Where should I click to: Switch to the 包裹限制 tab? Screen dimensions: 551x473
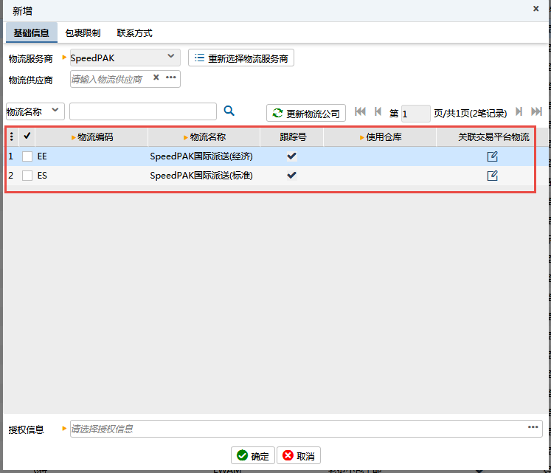pos(83,33)
